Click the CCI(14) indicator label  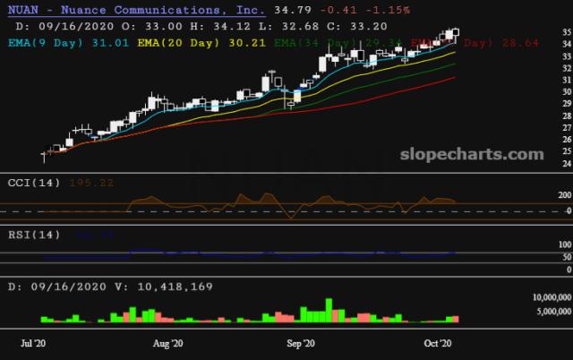point(34,183)
